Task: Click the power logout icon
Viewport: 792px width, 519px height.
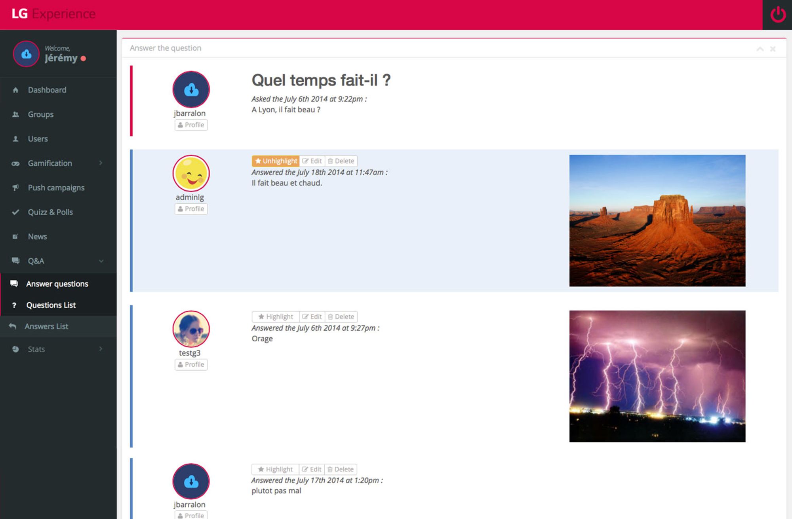Action: pos(777,15)
